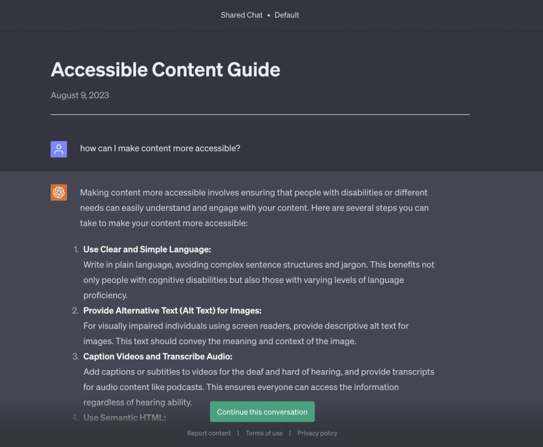Click the horizontal divider under the date
Screen dimensions: 543x447
click(x=259, y=114)
